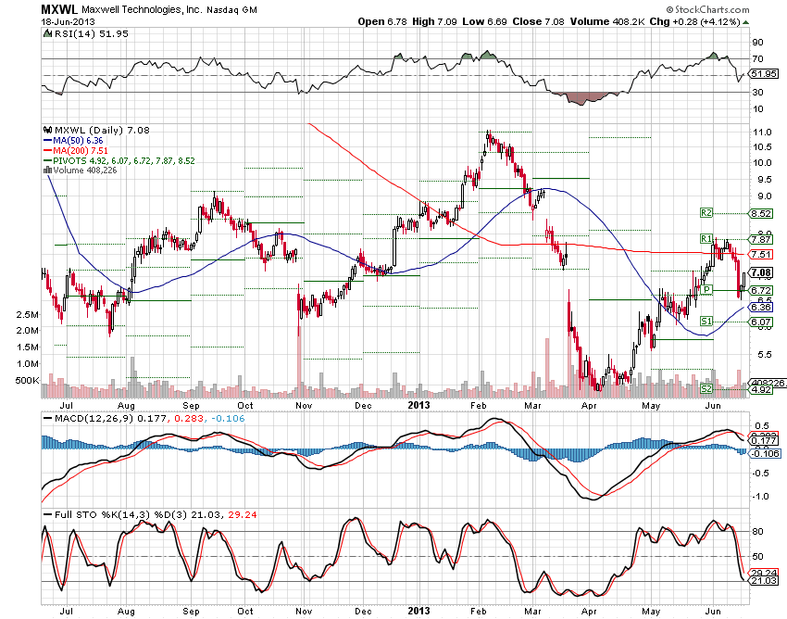Click the 4.92 S2 price tag

point(761,389)
